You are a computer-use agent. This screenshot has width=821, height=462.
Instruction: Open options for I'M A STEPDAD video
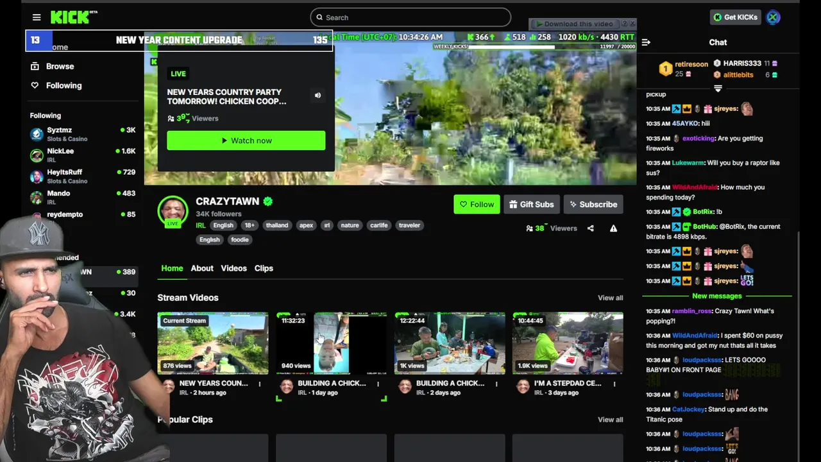point(614,384)
